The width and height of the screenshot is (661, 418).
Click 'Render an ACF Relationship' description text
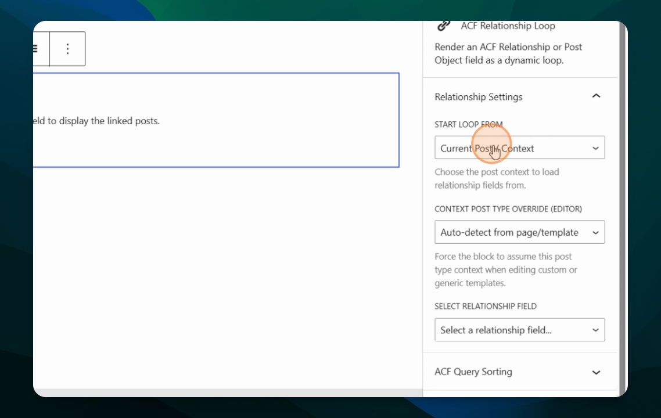508,53
